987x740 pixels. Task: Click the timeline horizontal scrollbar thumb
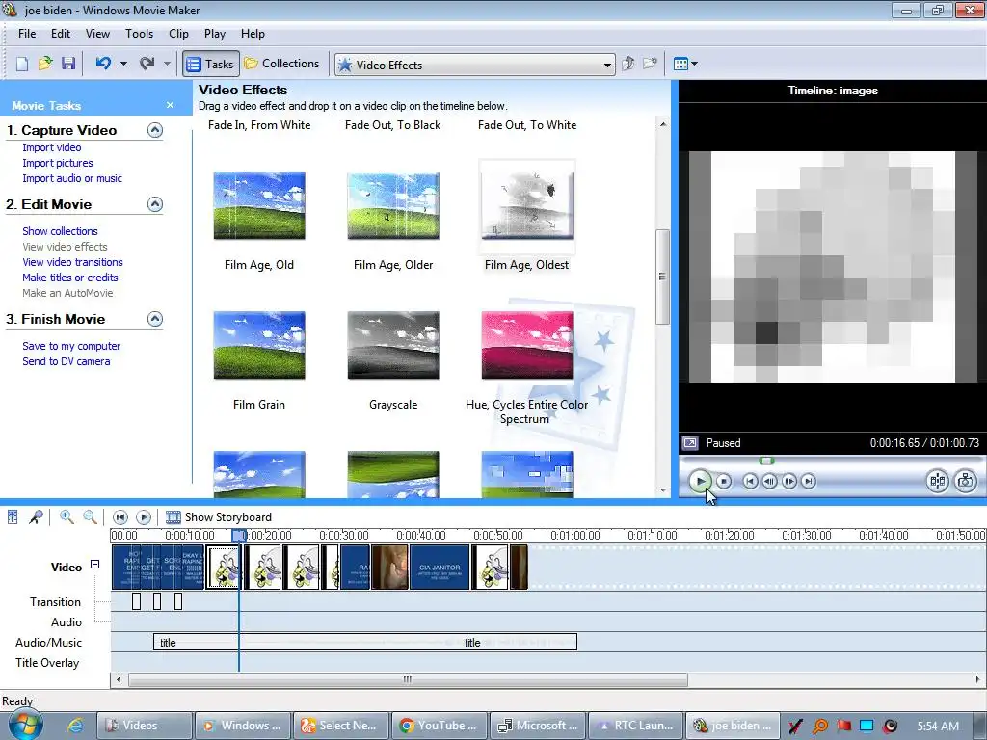point(408,679)
